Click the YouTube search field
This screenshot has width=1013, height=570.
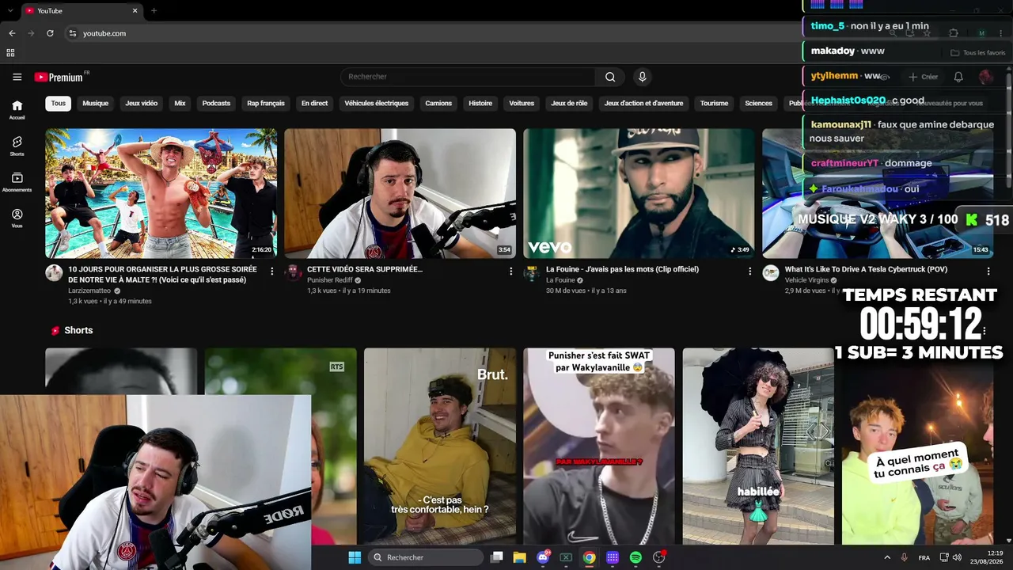468,77
